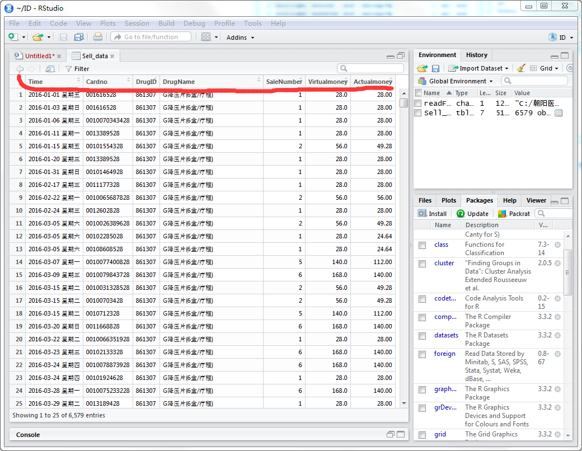Screen dimensions: 582x451
Task: Open the dropdown arrow next to New File
Action: point(24,37)
